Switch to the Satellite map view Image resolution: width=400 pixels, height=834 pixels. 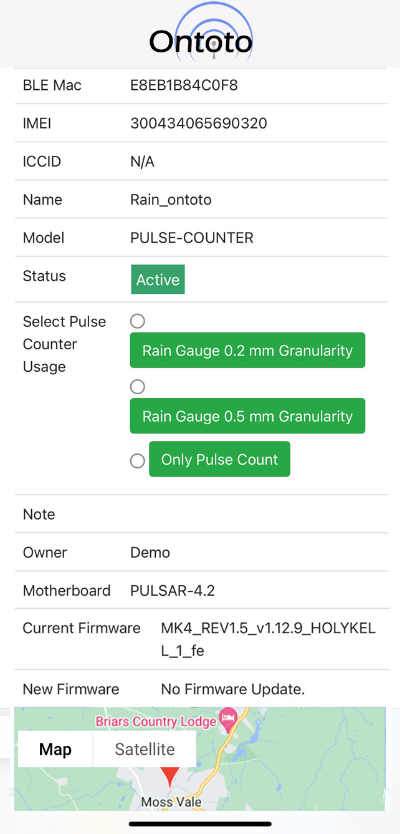[x=145, y=749]
